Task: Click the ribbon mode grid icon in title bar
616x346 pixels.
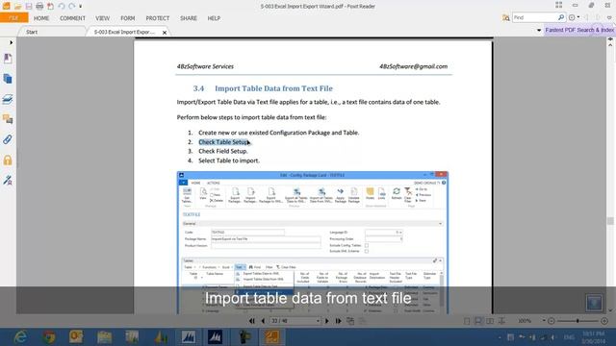Action: point(558,5)
